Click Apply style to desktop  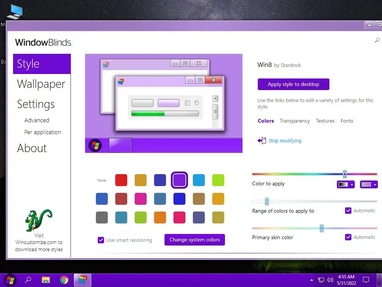pyautogui.click(x=294, y=84)
